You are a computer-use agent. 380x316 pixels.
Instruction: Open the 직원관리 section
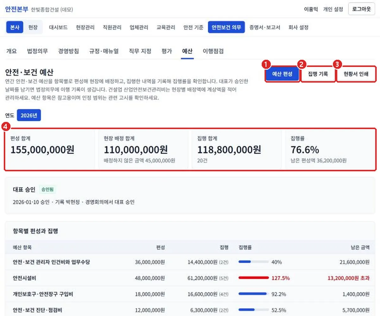[x=112, y=27]
